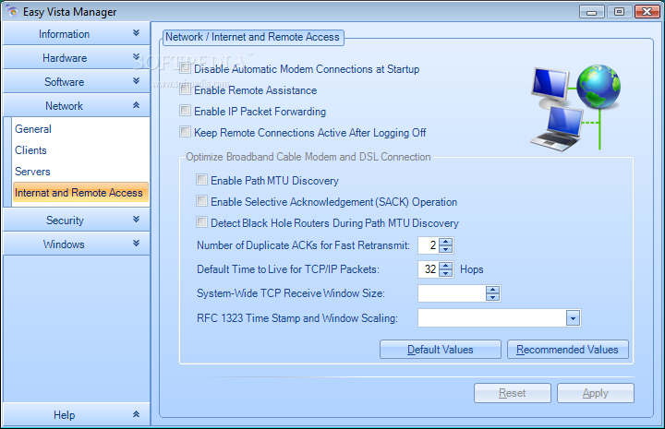The width and height of the screenshot is (665, 429).
Task: Select General under Network
Action: point(33,129)
